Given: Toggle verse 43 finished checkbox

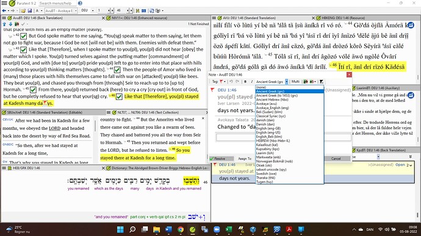Looking at the screenshot, I should click(24, 49).
